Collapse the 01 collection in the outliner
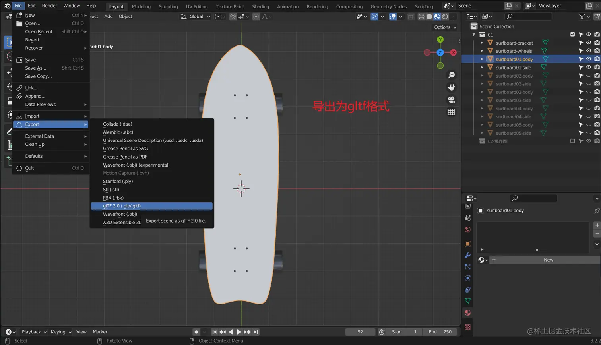601x345 pixels. pos(474,35)
